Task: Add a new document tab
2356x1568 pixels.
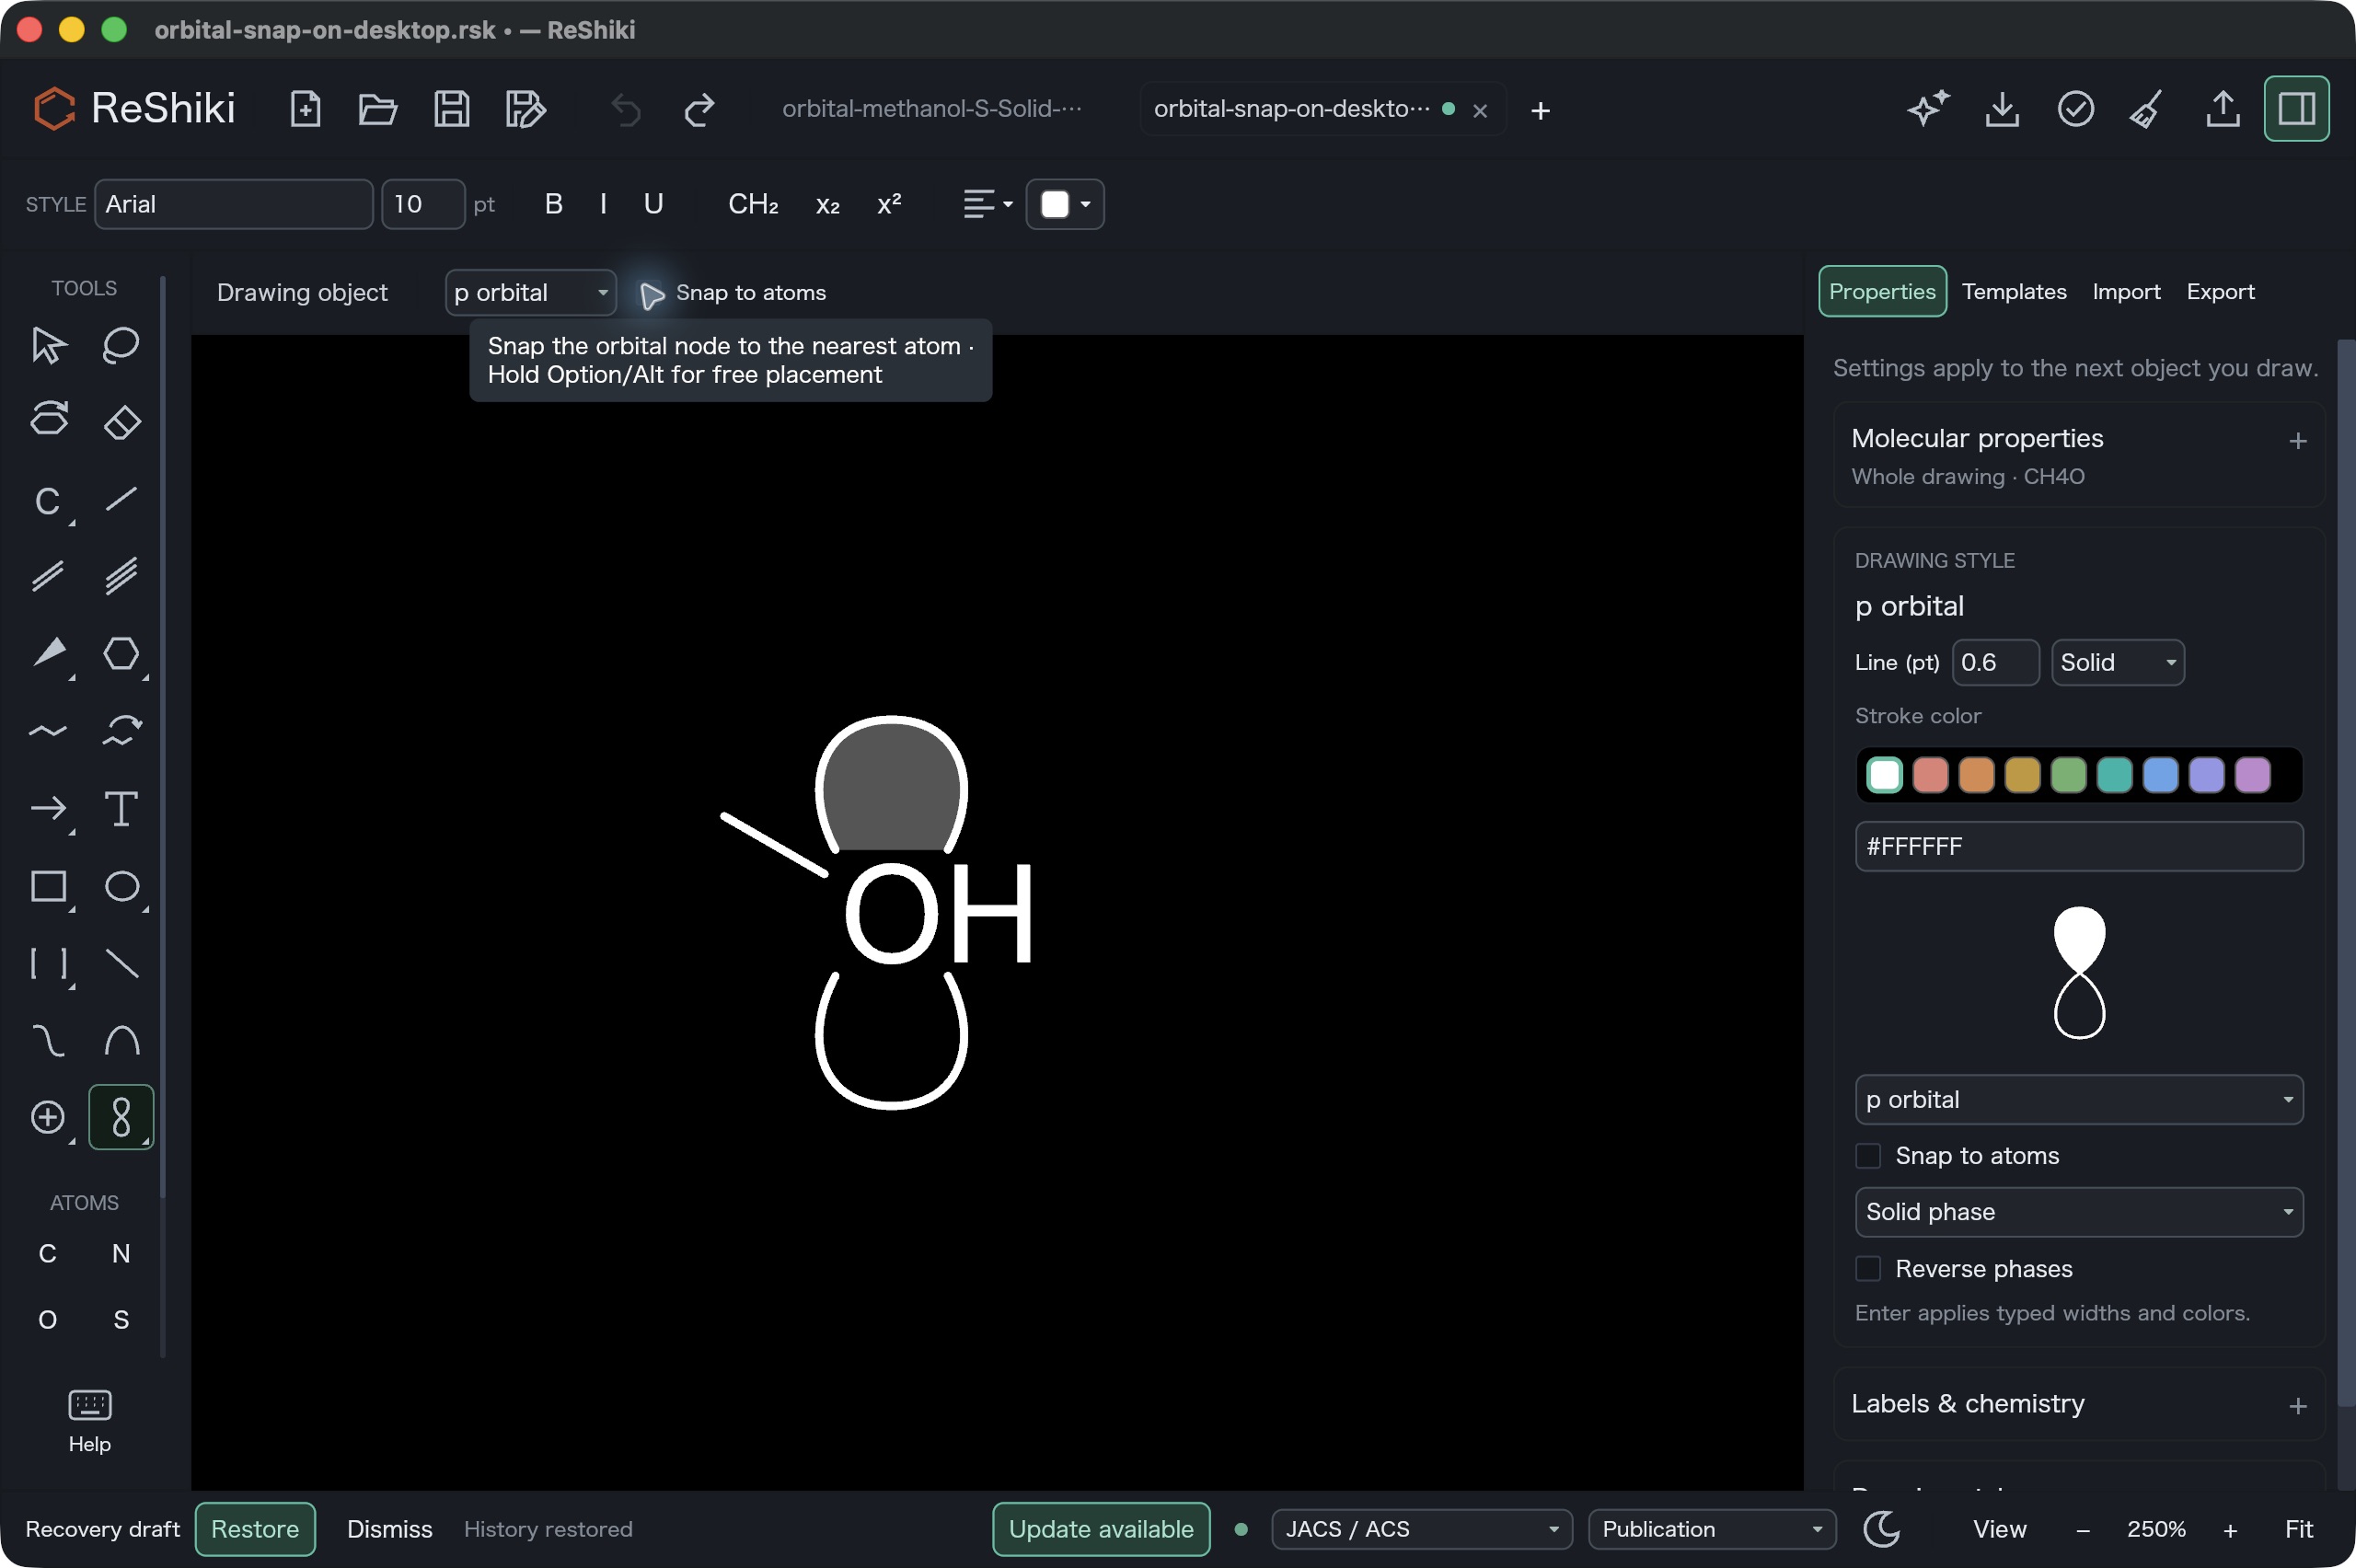Action: [1540, 110]
